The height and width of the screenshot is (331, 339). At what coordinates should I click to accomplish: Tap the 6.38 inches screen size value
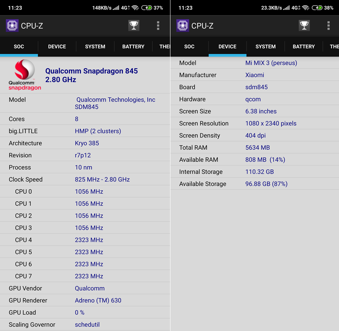[x=261, y=111]
